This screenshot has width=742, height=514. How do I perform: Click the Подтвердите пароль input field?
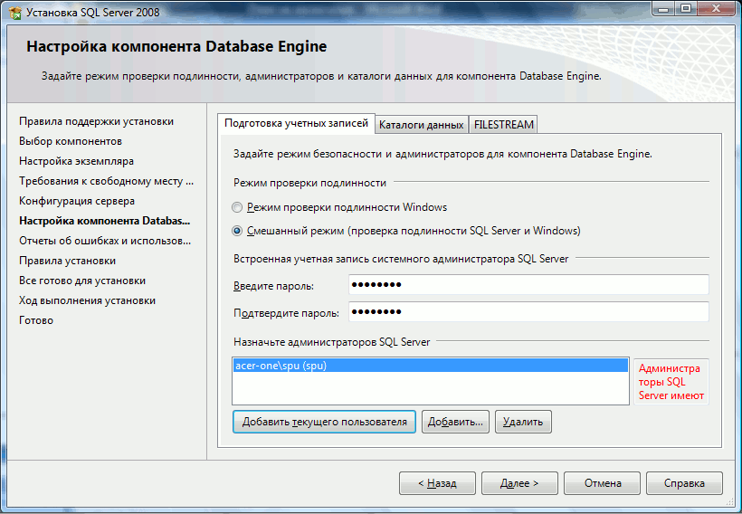click(528, 312)
